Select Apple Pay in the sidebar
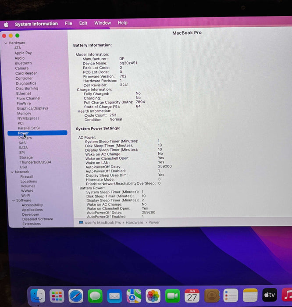The height and width of the screenshot is (307, 292). 23,53
